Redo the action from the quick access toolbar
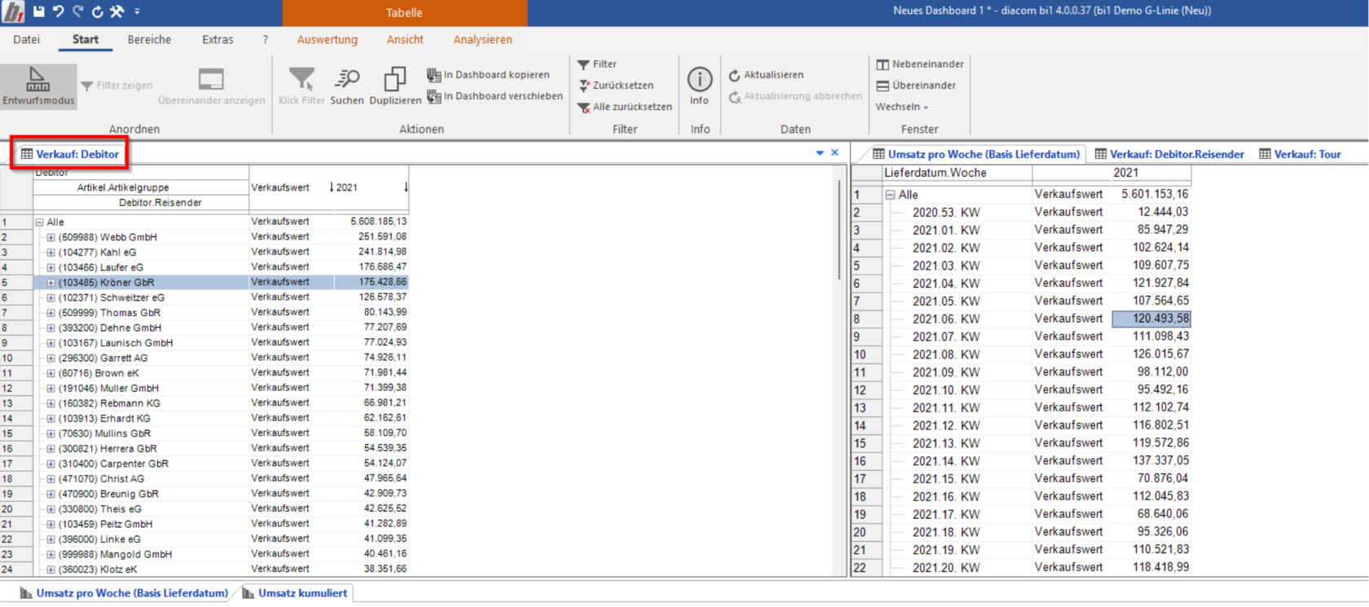The height and width of the screenshot is (607, 1369). [x=77, y=11]
